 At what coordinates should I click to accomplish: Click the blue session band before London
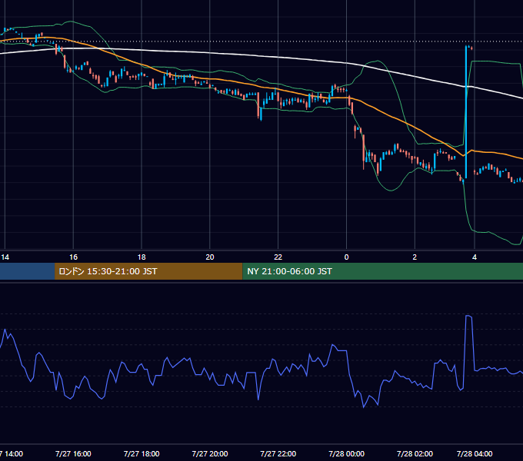click(x=28, y=271)
